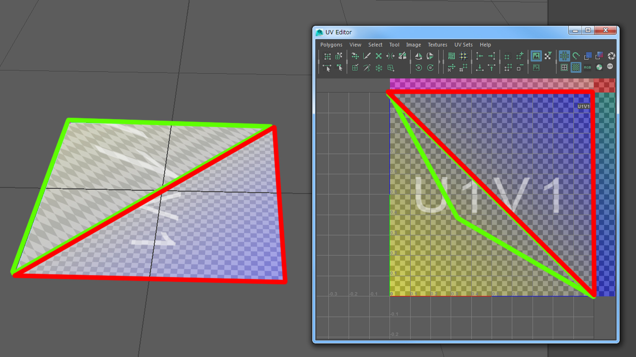Toggle texture borders grid icon
The height and width of the screenshot is (357, 636).
(564, 68)
